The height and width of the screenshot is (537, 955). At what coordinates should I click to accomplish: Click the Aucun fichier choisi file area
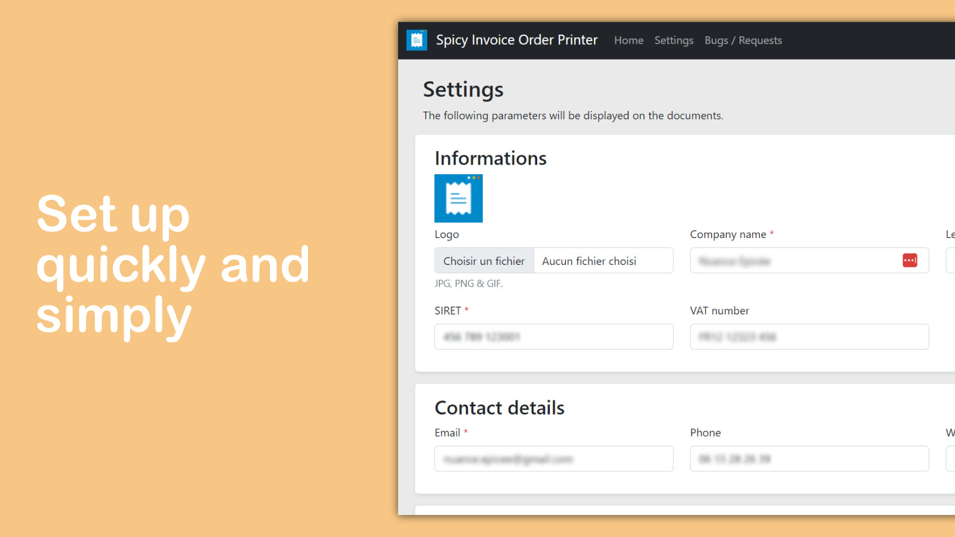pyautogui.click(x=603, y=261)
